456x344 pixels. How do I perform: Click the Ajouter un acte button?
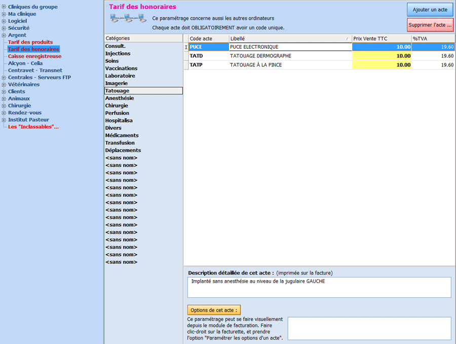430,10
